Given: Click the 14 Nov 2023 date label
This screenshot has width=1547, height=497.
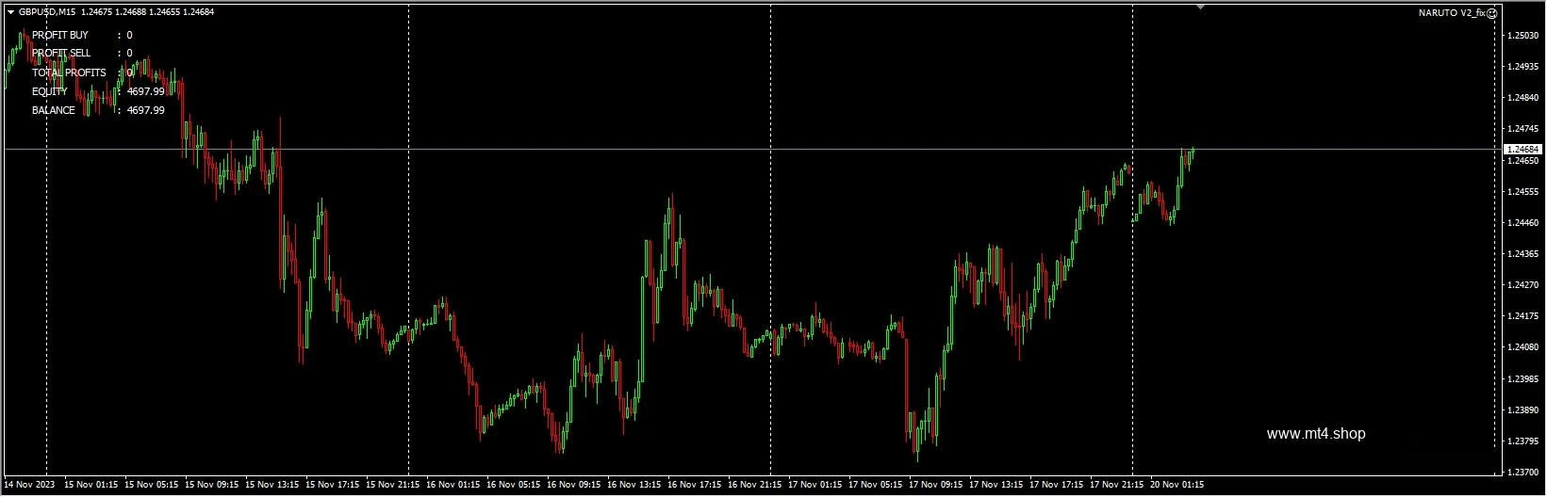Looking at the screenshot, I should [29, 486].
